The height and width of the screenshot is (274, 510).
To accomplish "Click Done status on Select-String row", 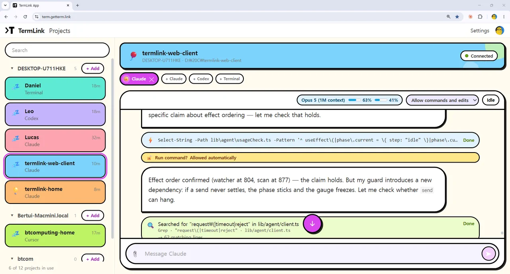I will pos(469,140).
